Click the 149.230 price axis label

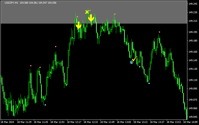[193, 12]
